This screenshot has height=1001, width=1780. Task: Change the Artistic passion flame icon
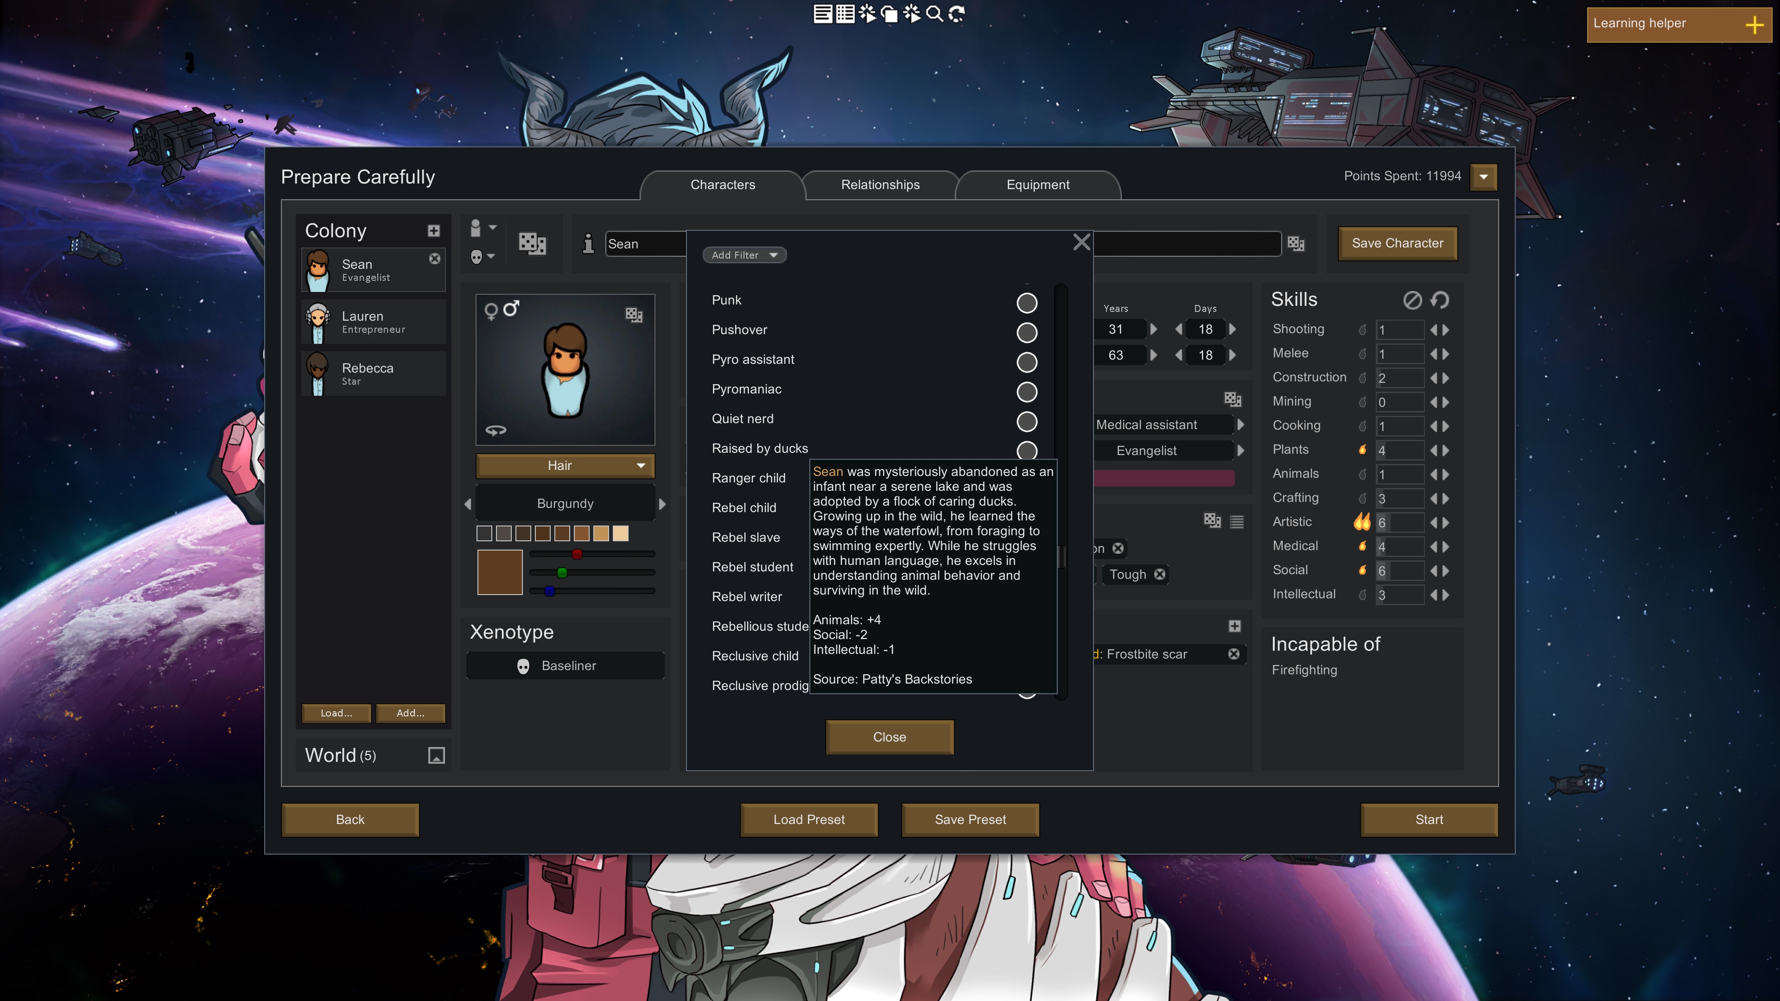[1362, 521]
